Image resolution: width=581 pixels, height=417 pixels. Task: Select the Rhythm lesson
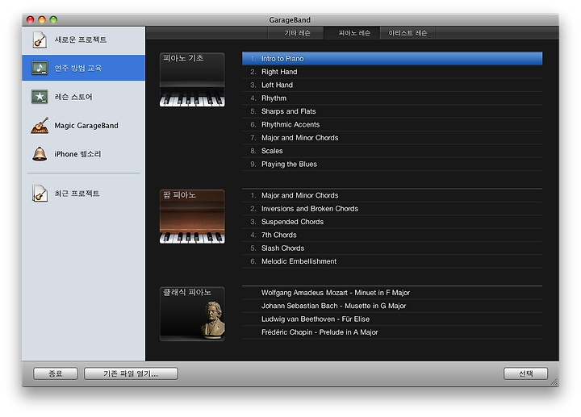click(392, 98)
